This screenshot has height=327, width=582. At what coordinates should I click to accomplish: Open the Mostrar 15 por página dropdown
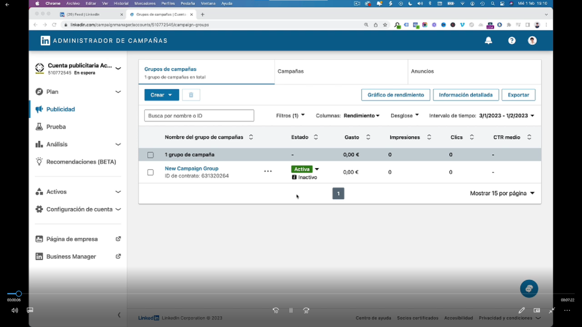[x=502, y=193]
